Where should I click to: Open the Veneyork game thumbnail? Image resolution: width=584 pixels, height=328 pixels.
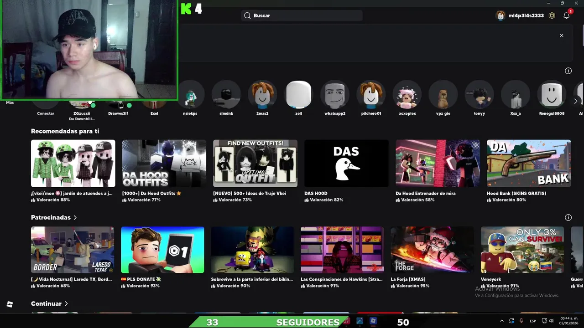(522, 250)
